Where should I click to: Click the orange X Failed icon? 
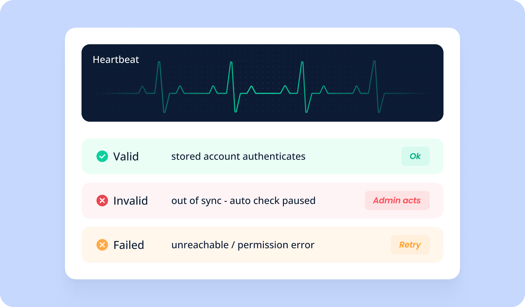pyautogui.click(x=102, y=245)
